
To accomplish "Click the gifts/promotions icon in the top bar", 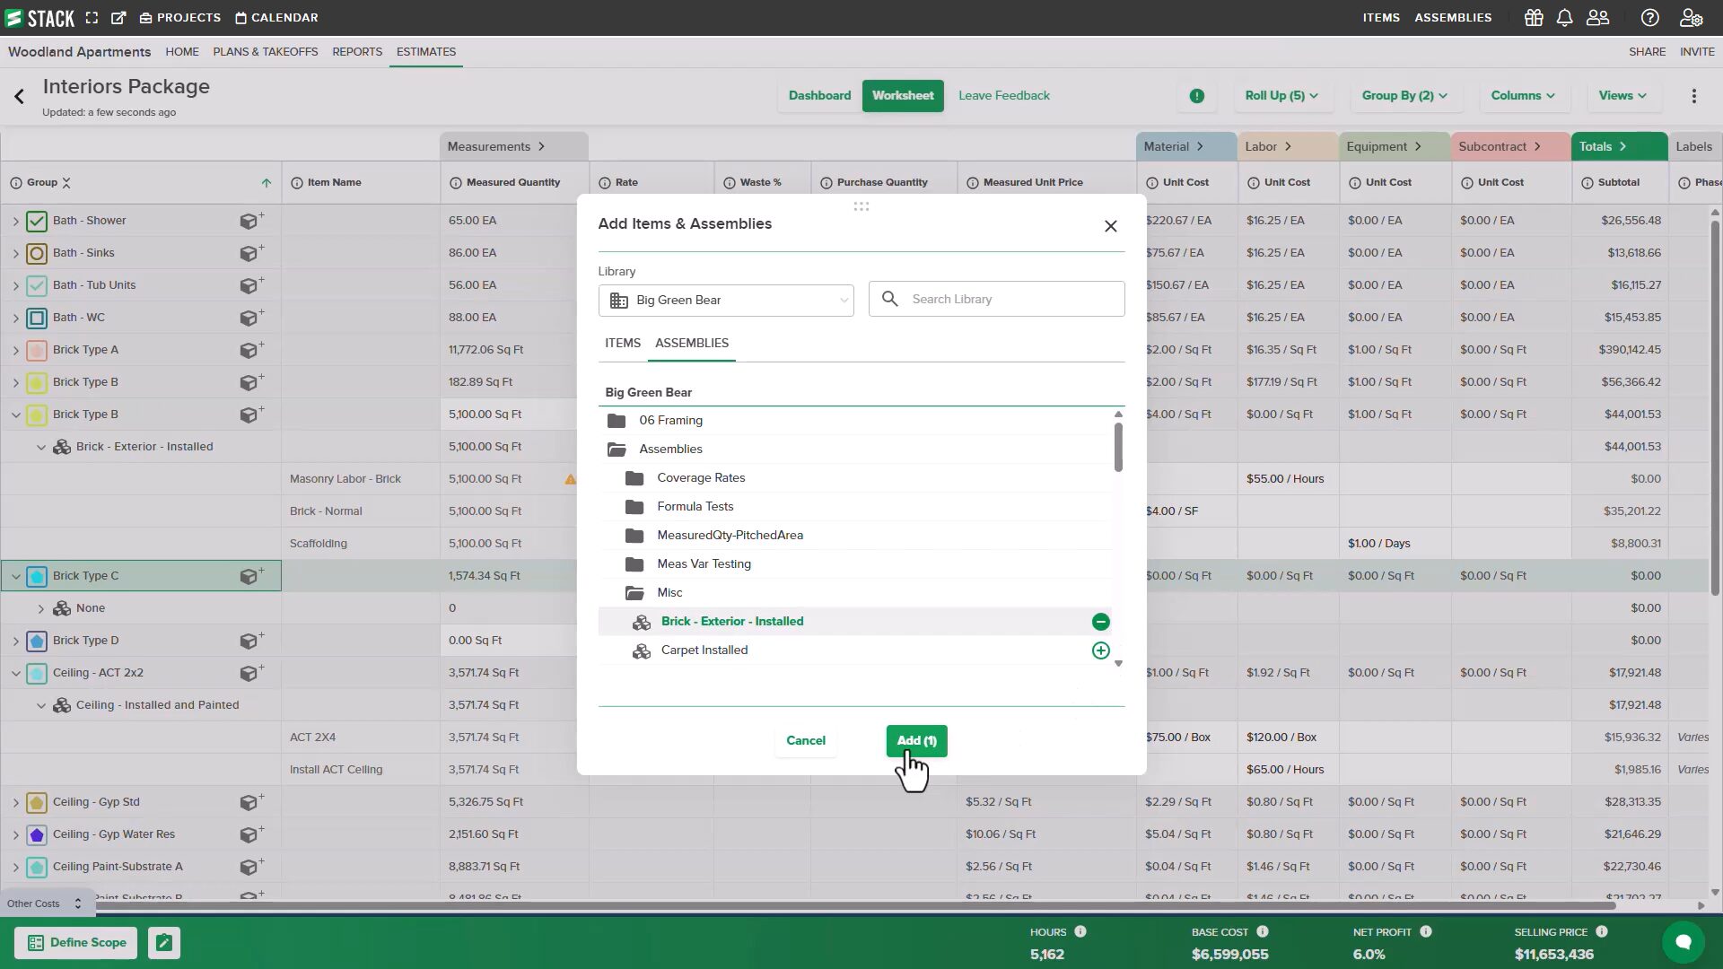I will [1534, 17].
